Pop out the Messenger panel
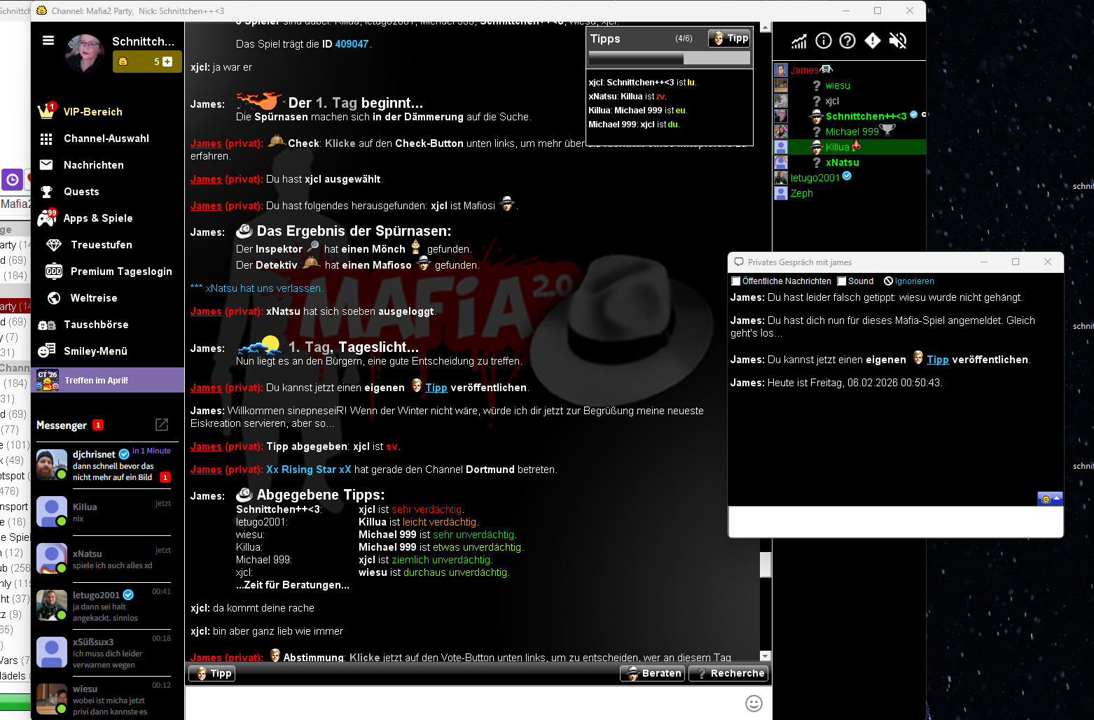The image size is (1094, 720). click(162, 425)
